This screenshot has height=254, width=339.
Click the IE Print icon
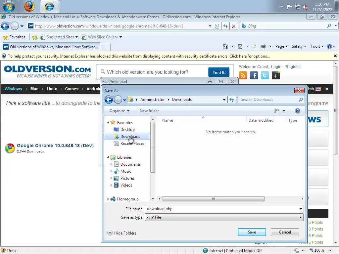[x=263, y=46]
